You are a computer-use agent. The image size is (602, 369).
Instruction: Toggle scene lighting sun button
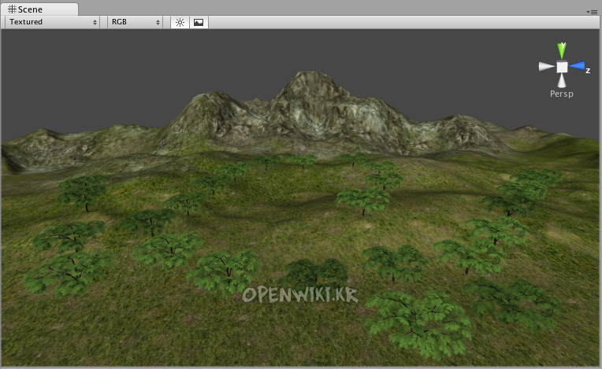pos(180,22)
